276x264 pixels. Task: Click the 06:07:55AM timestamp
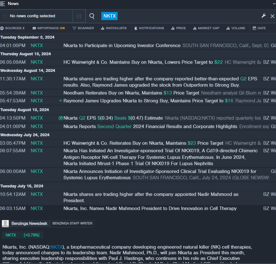tap(13, 151)
